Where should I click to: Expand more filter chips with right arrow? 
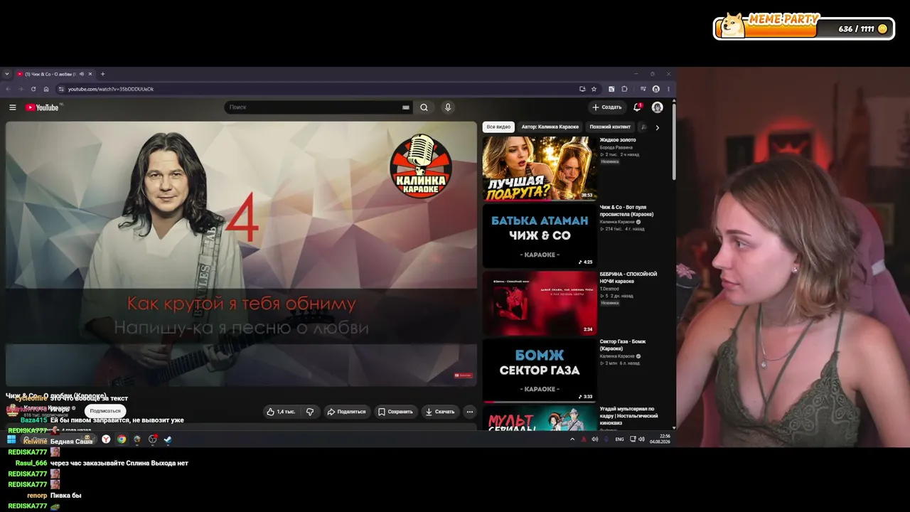coord(657,127)
